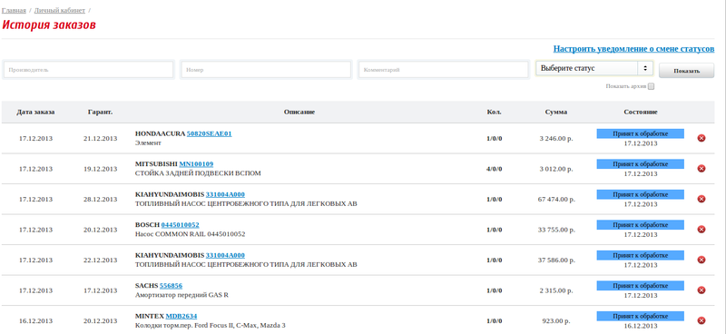Screen dimensions: 726x334
Task: Tick the Показать архив checkbox
Action: tap(651, 86)
